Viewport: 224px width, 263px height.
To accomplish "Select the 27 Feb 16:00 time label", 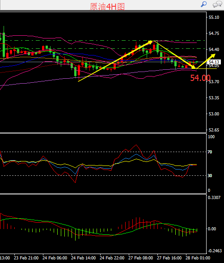I will pyautogui.click(x=169, y=258).
